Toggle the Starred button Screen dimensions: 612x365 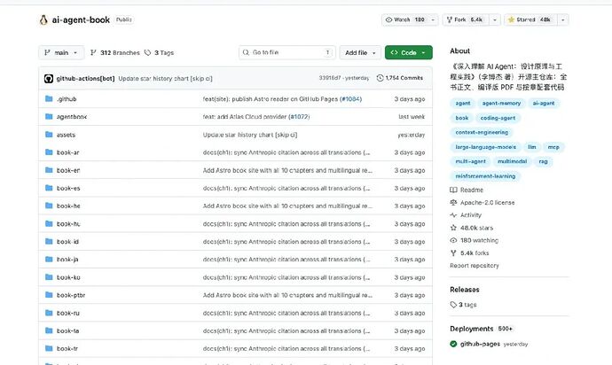[530, 19]
